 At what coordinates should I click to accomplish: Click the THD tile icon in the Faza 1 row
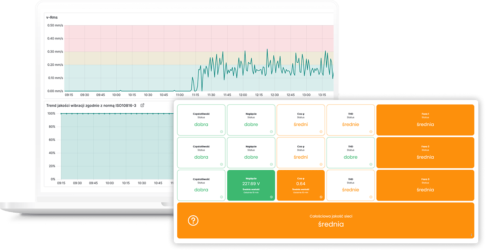pos(371,132)
